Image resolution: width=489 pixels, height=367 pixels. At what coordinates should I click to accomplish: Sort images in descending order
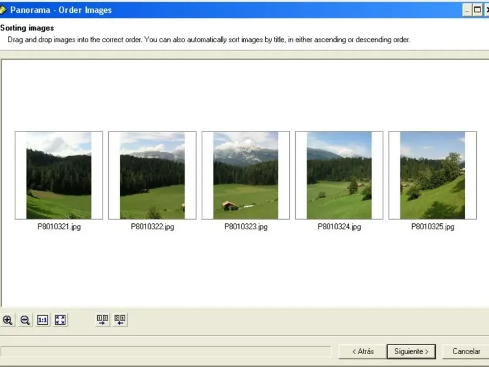120,320
